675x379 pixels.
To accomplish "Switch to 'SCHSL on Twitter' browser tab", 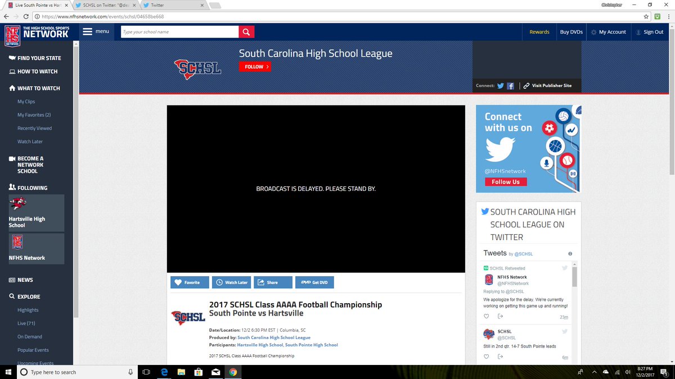I will click(x=106, y=4).
